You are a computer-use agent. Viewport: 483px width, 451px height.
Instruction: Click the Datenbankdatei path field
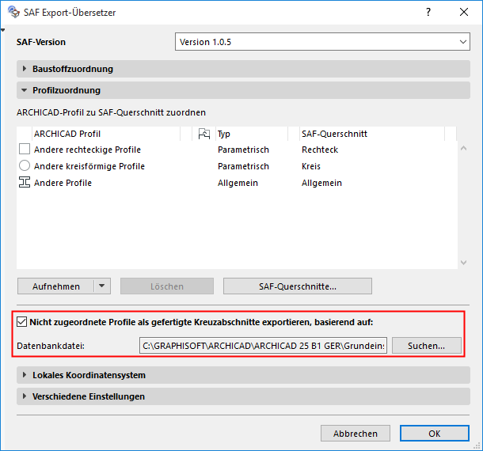point(263,346)
